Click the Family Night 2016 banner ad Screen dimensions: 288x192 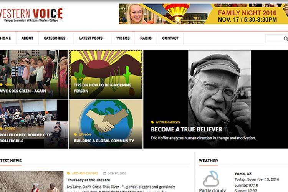(x=204, y=14)
